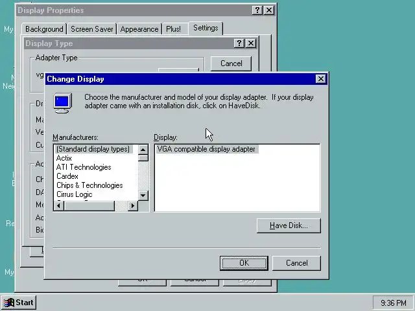Select ATI Technologies manufacturer
415x311 pixels.
pos(84,167)
